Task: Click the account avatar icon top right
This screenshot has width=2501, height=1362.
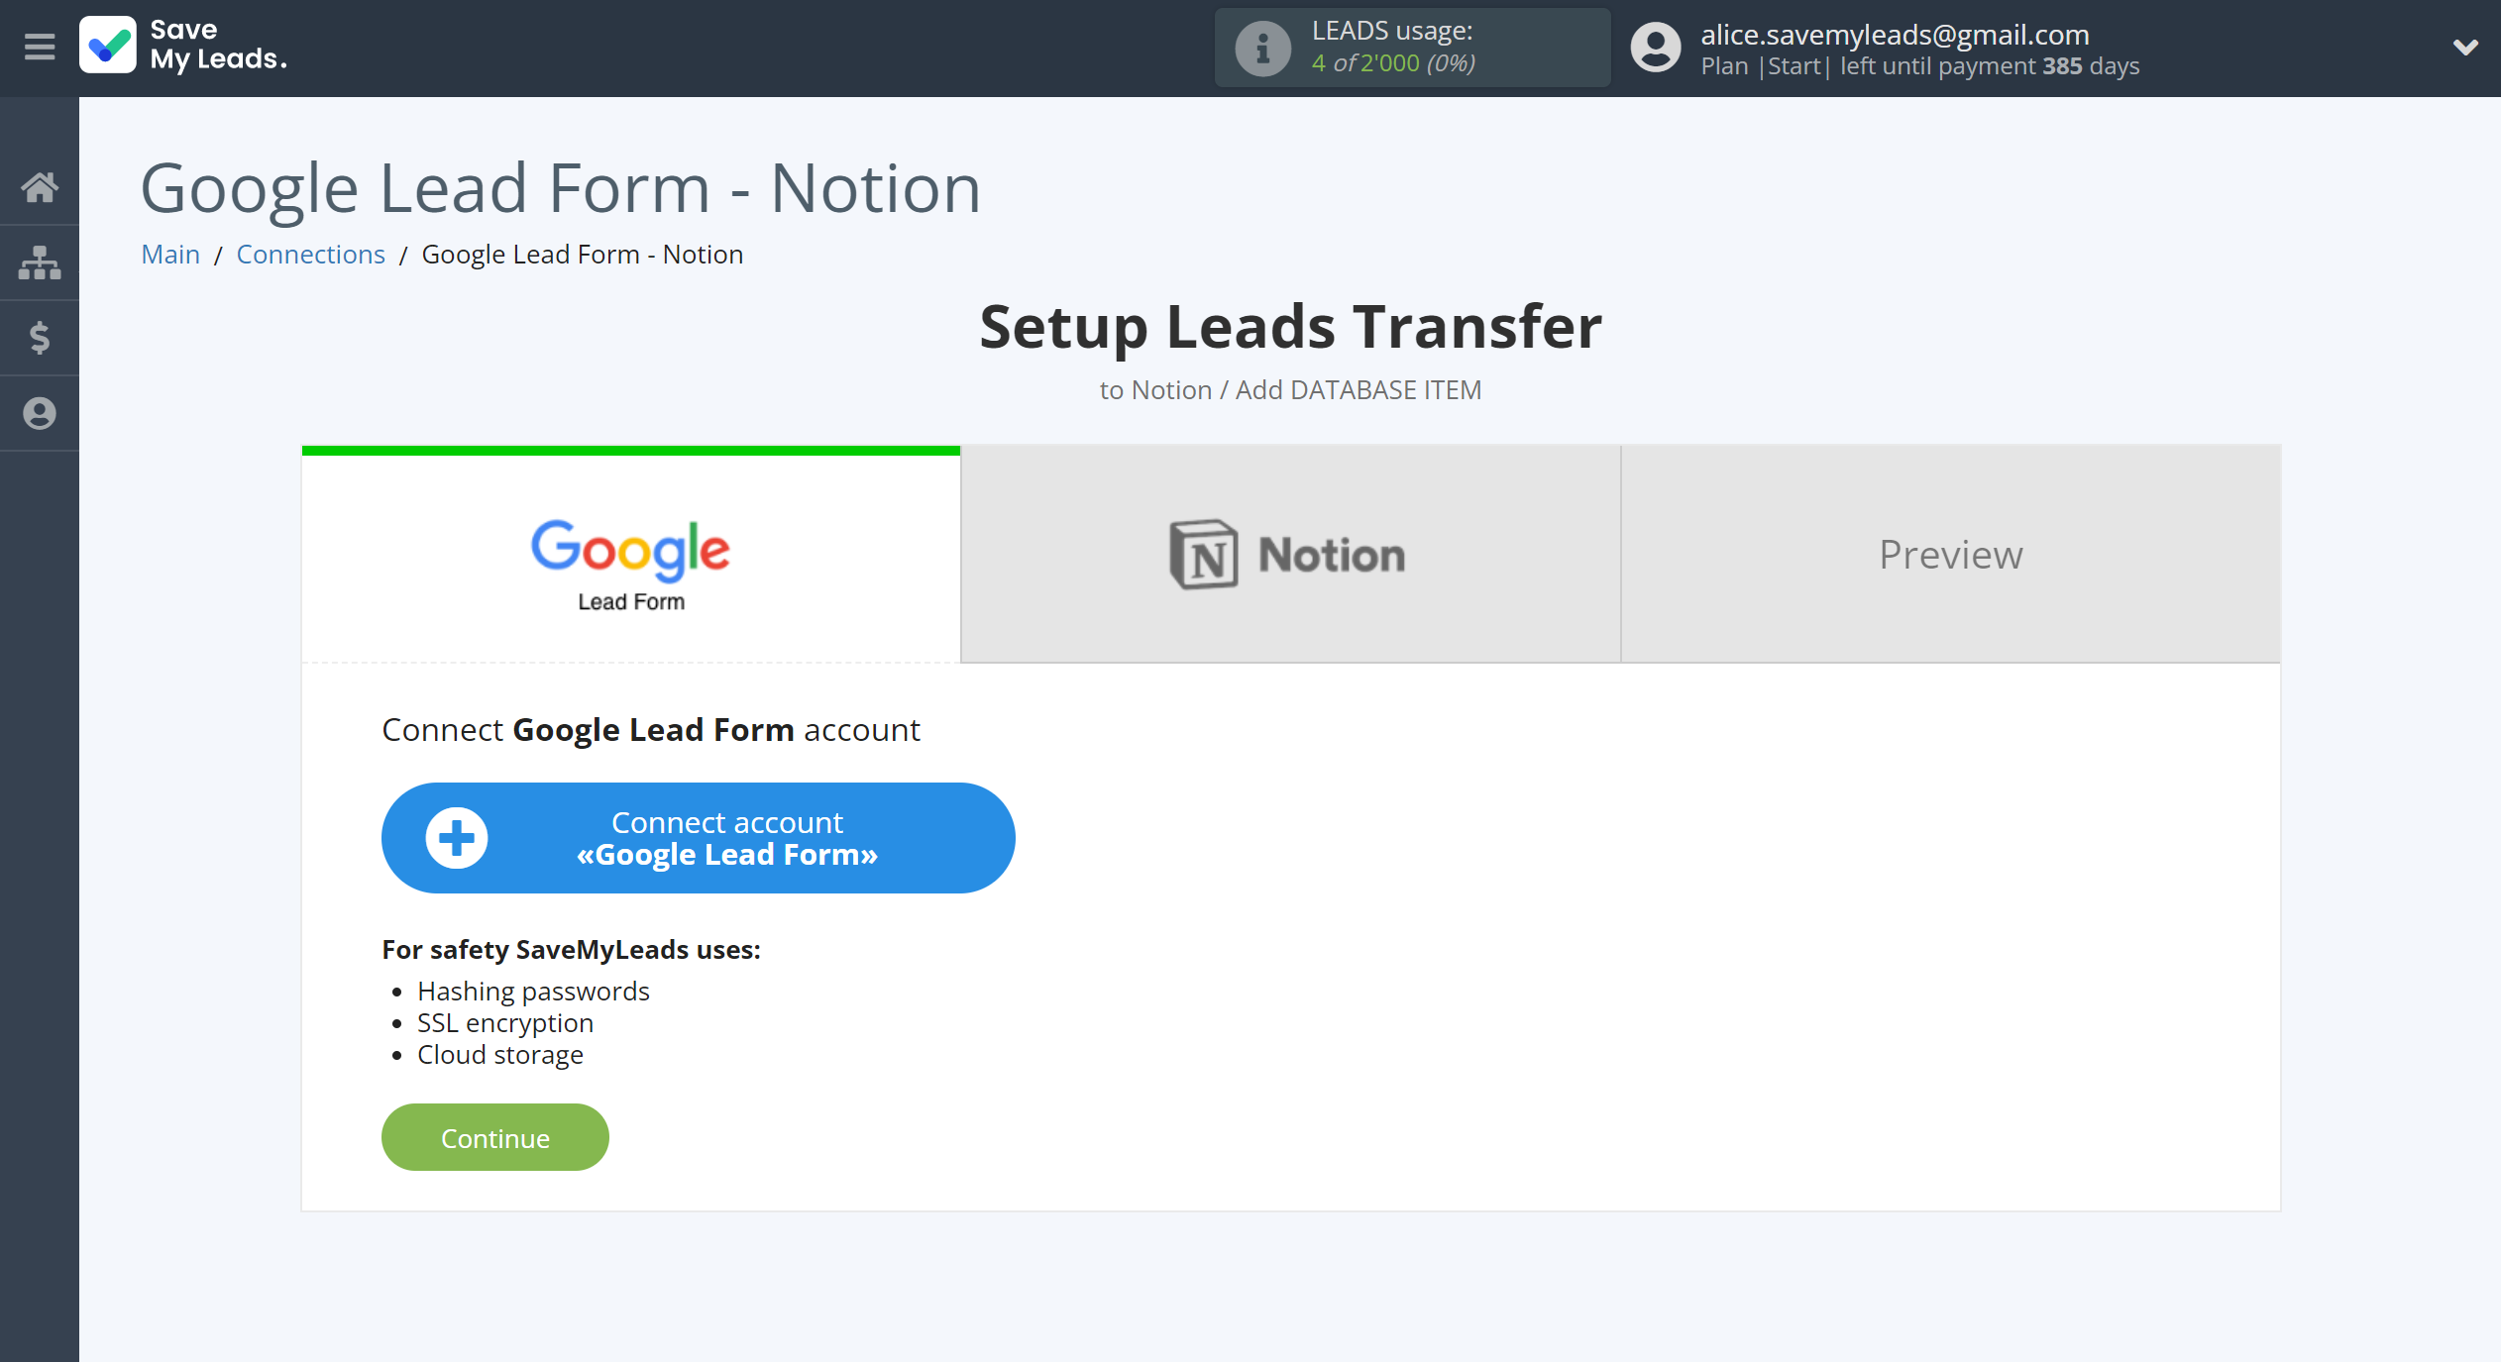Action: click(1652, 47)
